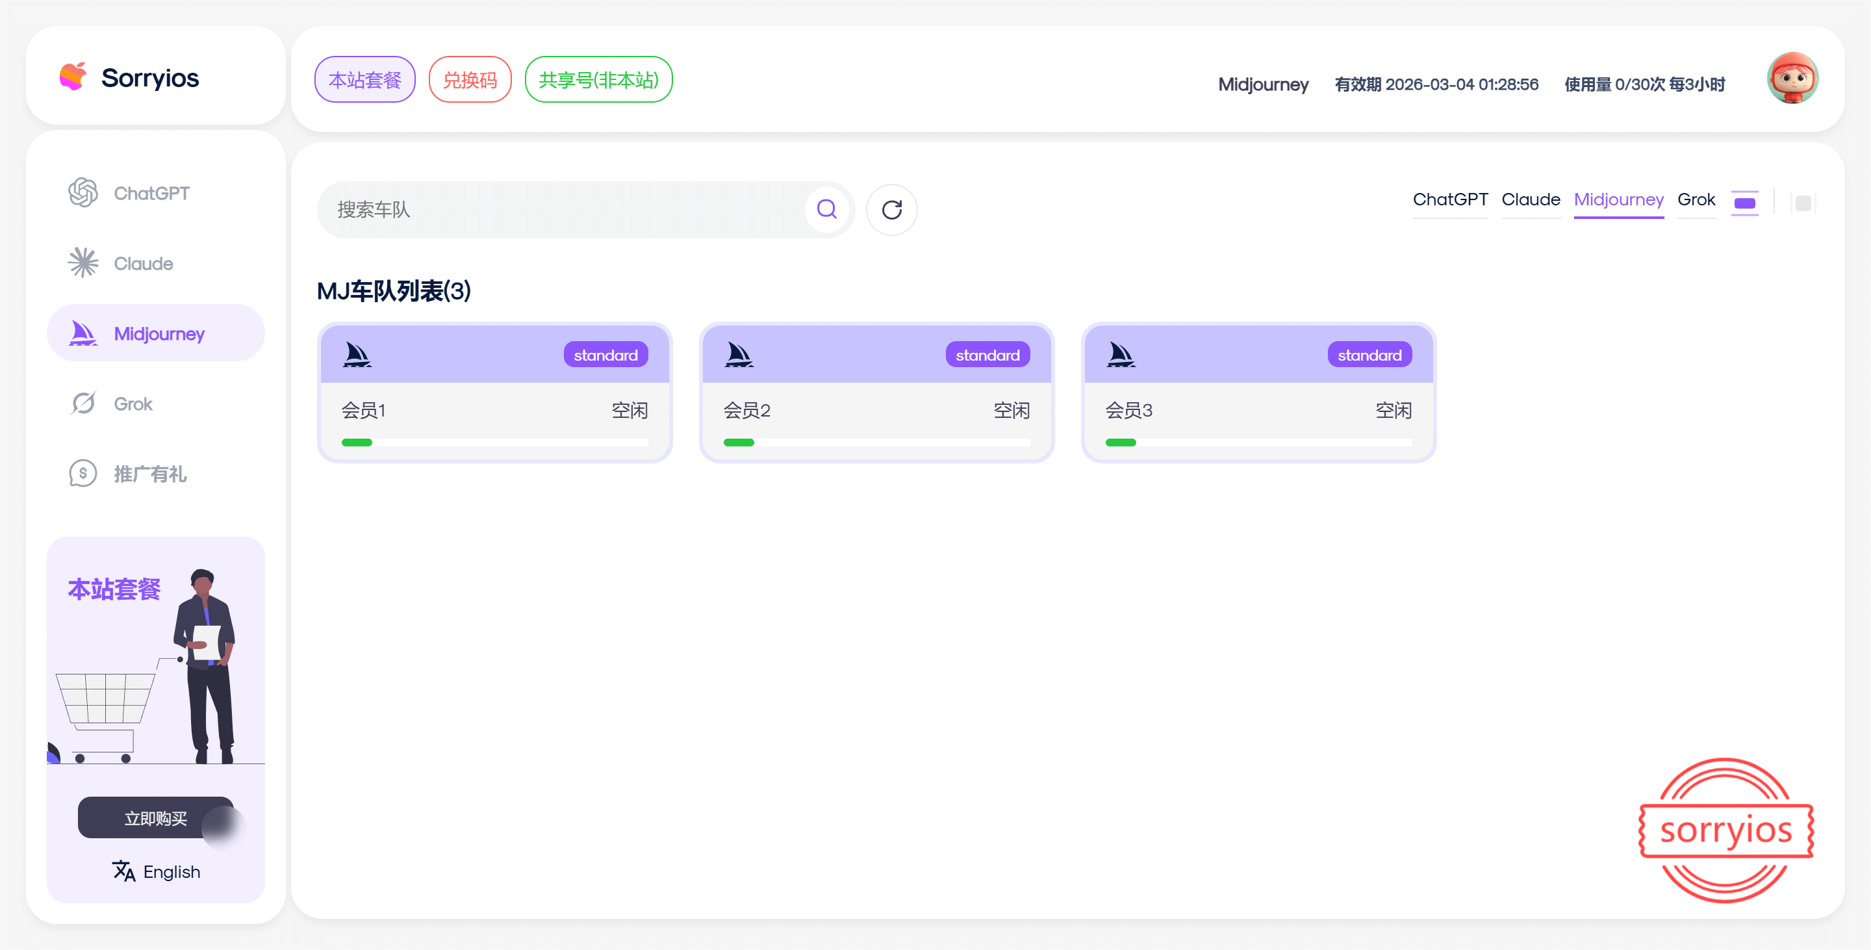Viewport: 1871px width, 950px height.
Task: Click the standard badge on 会员1
Action: tap(605, 354)
